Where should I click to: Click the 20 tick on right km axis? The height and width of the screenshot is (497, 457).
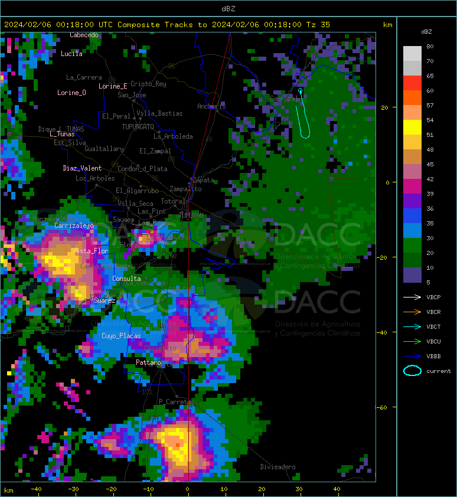pos(384,107)
